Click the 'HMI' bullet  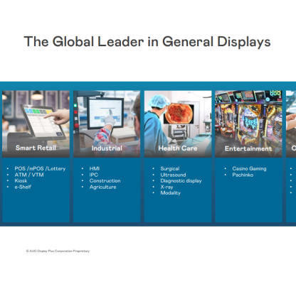point(95,168)
